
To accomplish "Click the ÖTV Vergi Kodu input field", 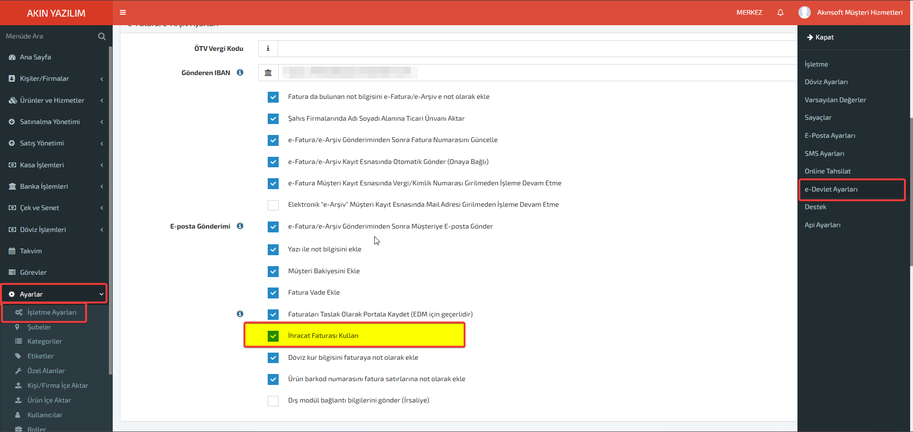I will 537,48.
